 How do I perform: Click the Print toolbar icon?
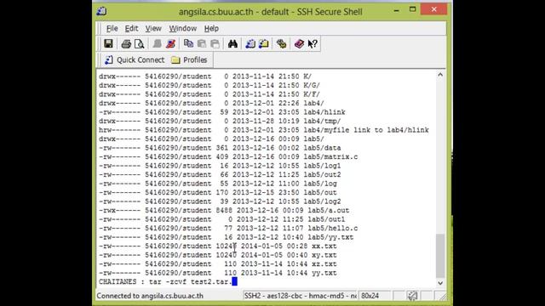[x=126, y=43]
